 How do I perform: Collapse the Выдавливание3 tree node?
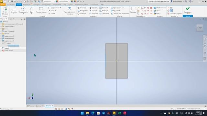1,41
